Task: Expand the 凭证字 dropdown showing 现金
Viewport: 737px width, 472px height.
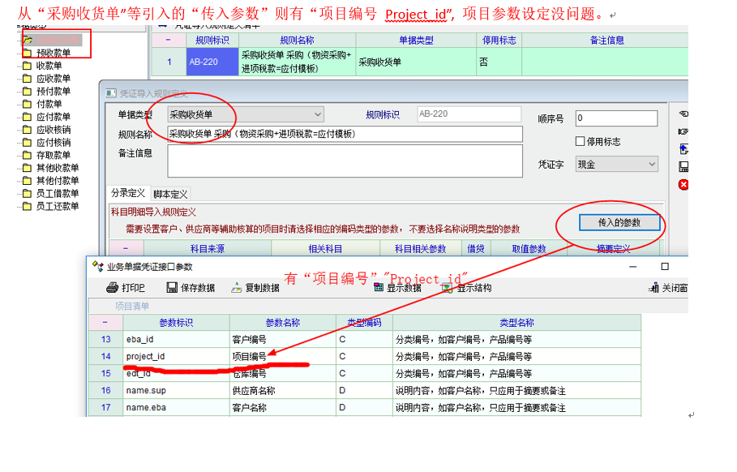Action: click(x=616, y=165)
